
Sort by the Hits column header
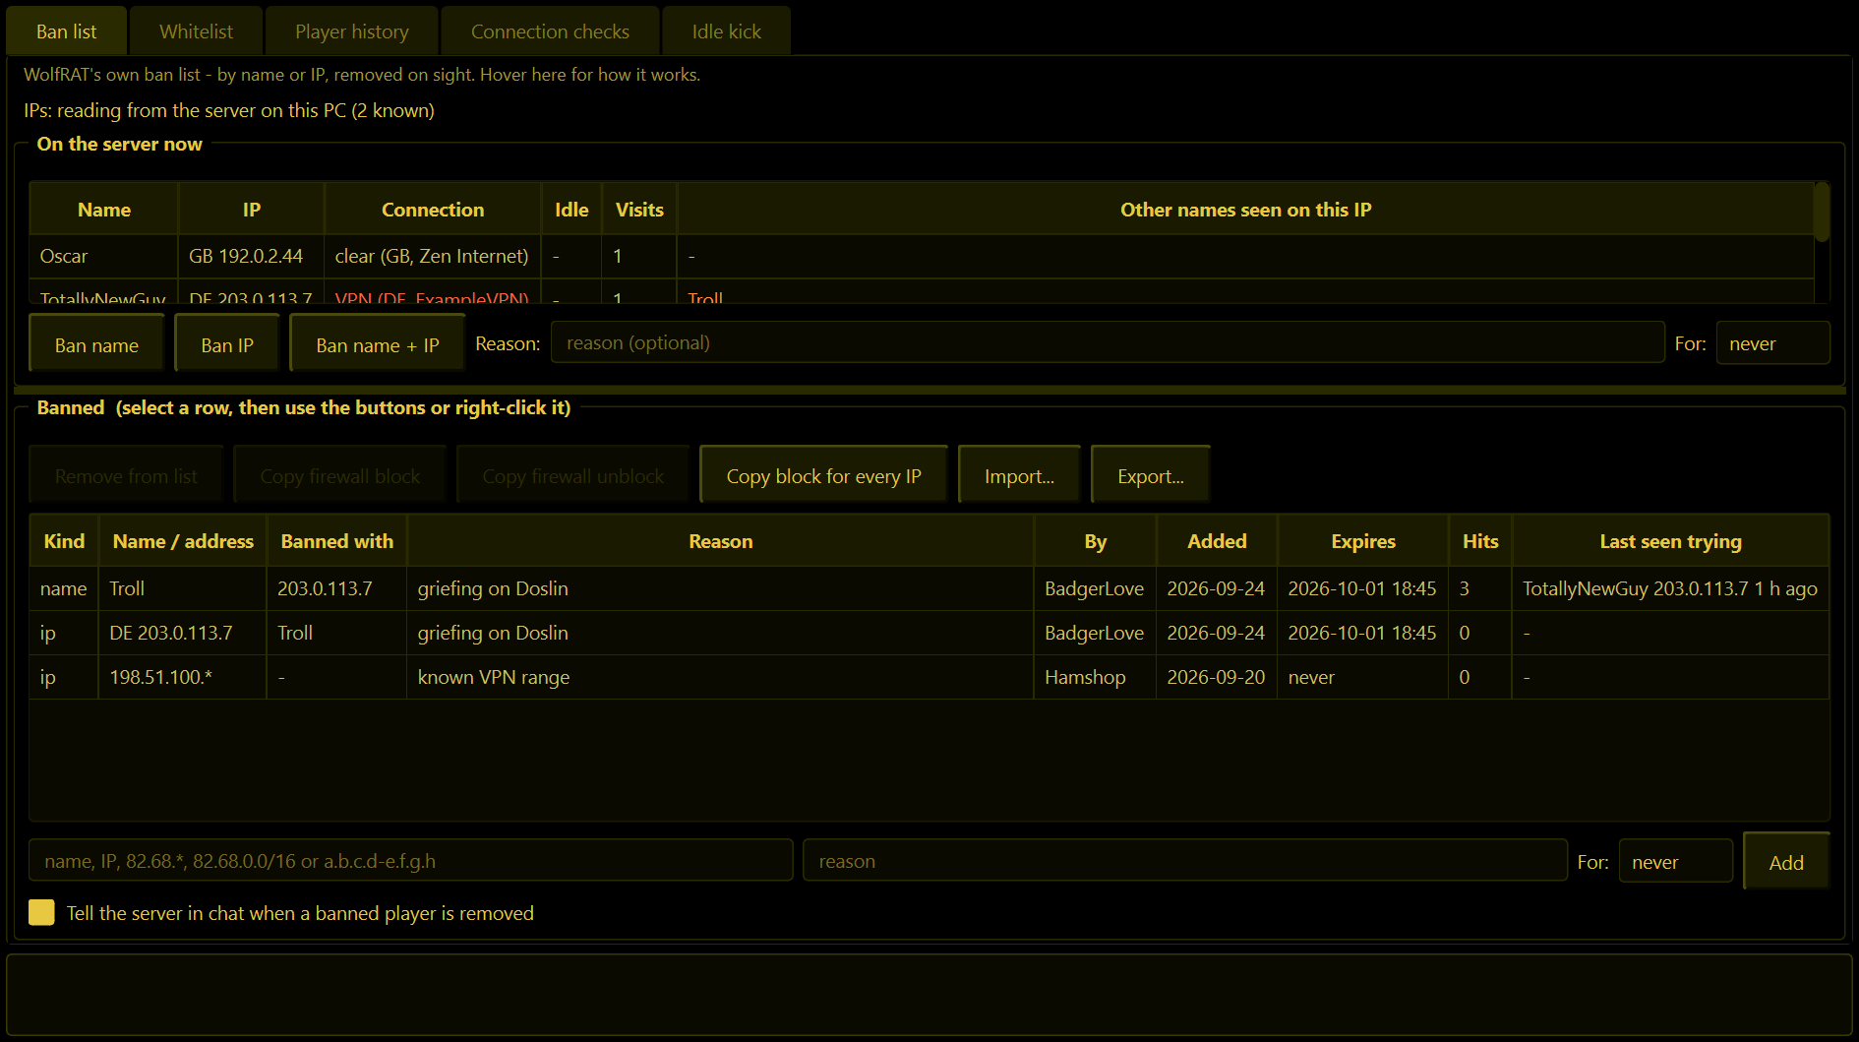pos(1480,541)
